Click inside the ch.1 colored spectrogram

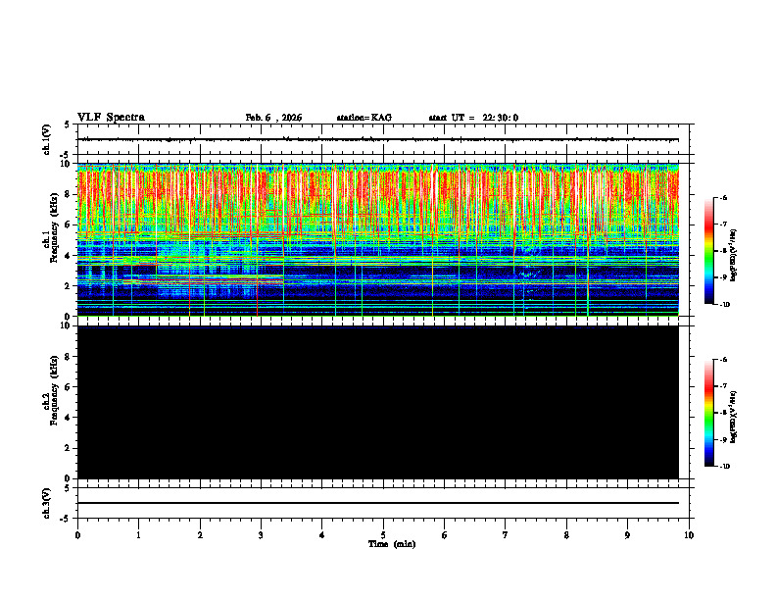[378, 239]
